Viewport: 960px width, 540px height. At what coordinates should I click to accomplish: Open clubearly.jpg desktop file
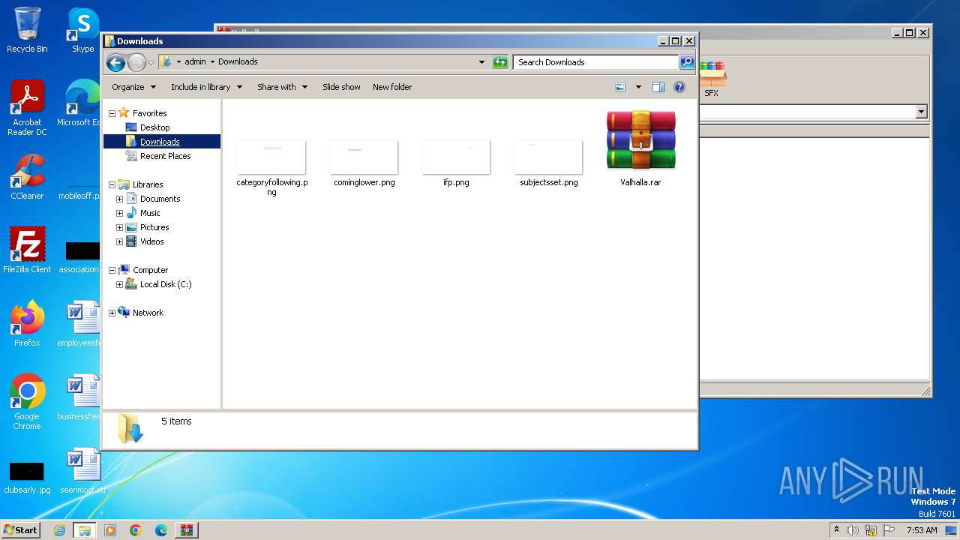27,477
